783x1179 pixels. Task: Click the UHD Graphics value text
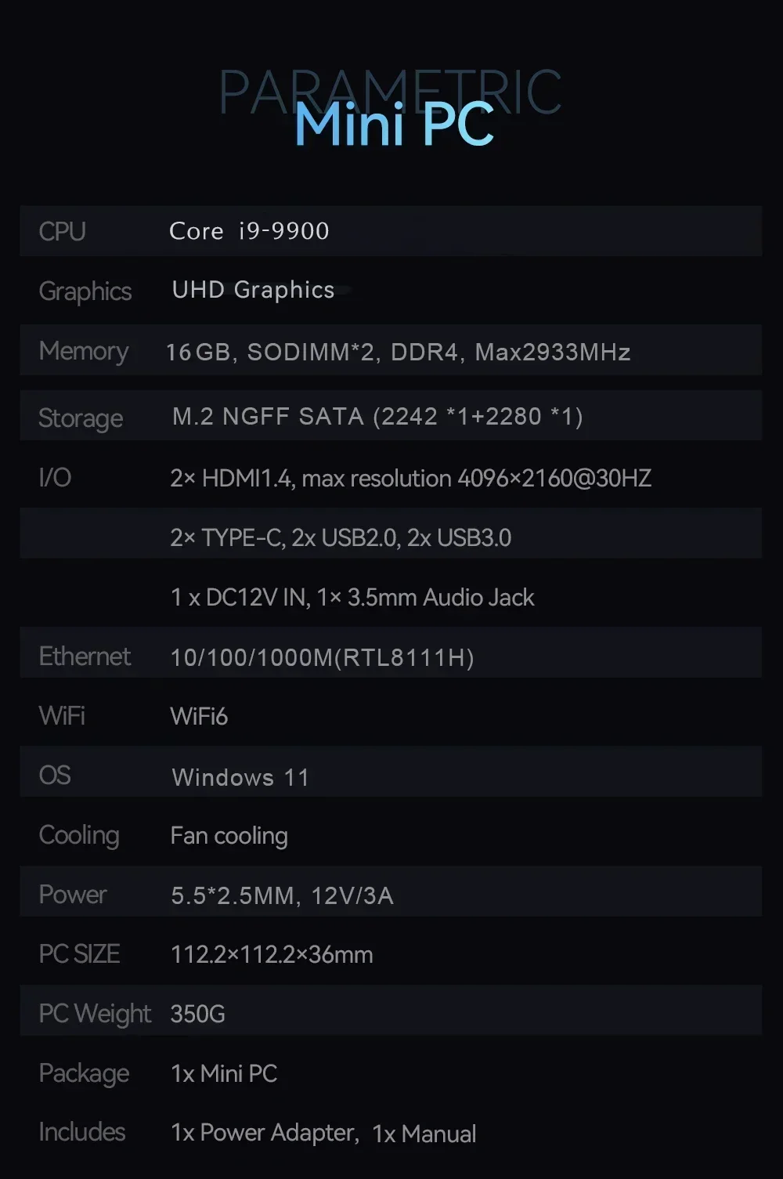(253, 290)
